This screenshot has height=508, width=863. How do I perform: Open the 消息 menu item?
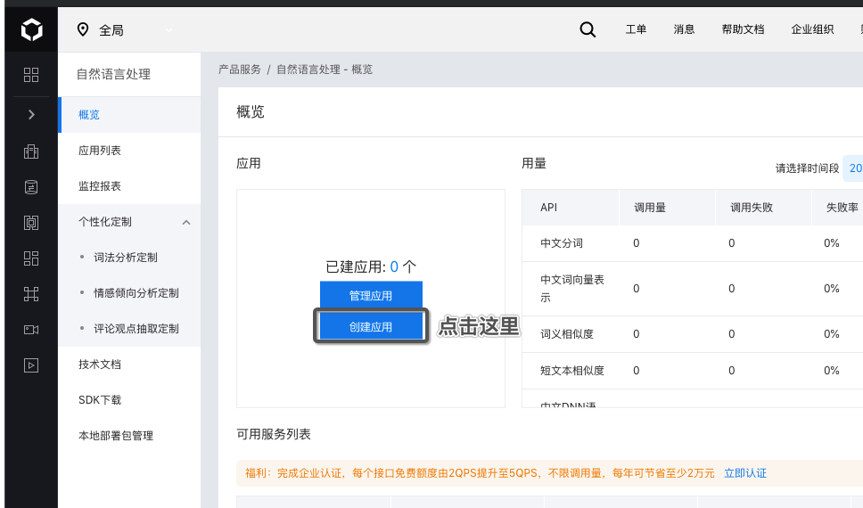pos(684,29)
